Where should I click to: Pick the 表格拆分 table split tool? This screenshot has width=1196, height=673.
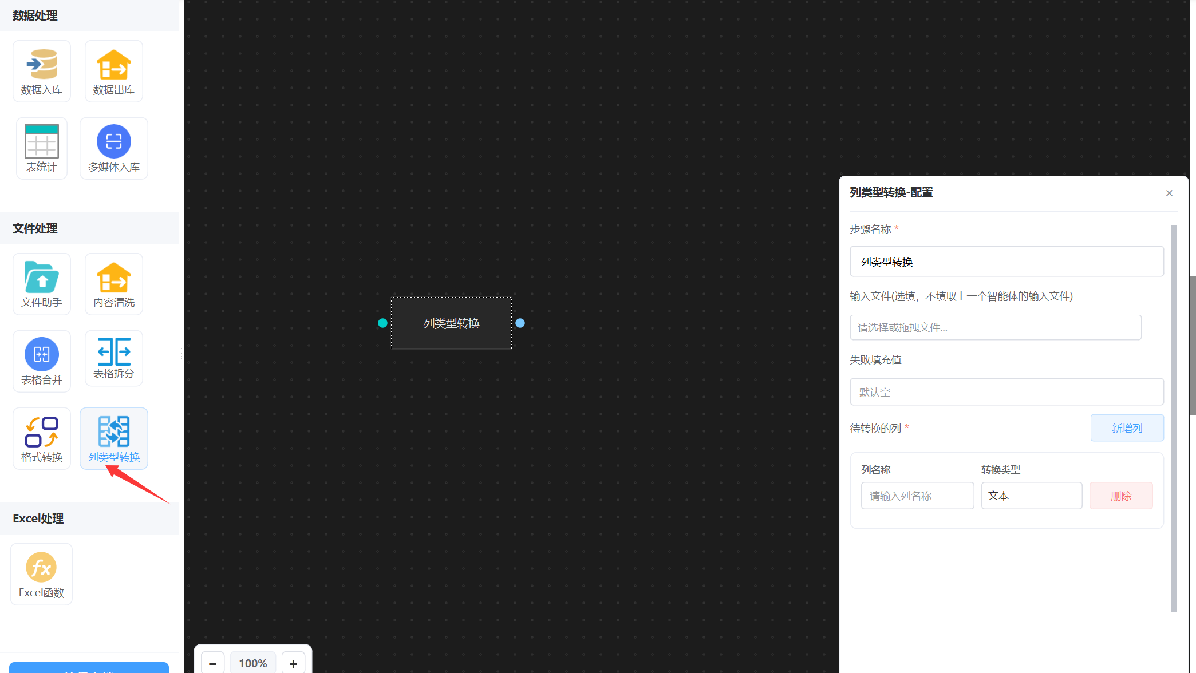(113, 358)
